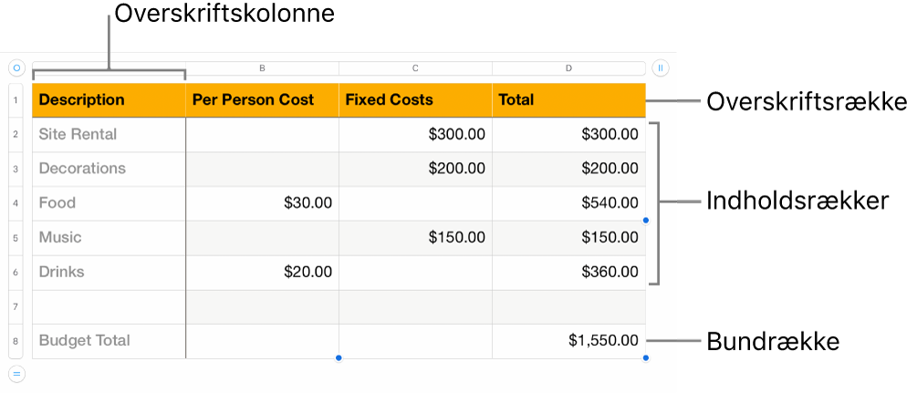Select column D header tab
917x393 pixels.
(x=568, y=67)
